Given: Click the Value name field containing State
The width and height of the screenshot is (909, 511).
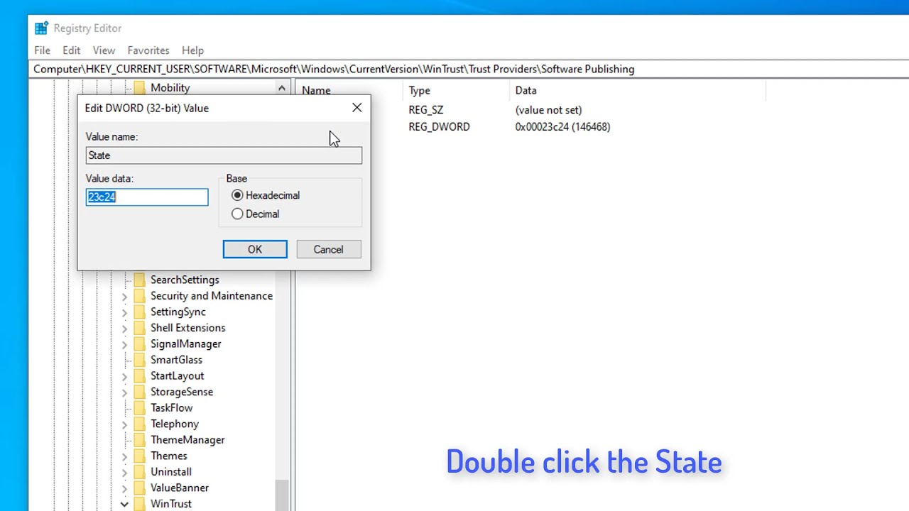Looking at the screenshot, I should (x=224, y=155).
